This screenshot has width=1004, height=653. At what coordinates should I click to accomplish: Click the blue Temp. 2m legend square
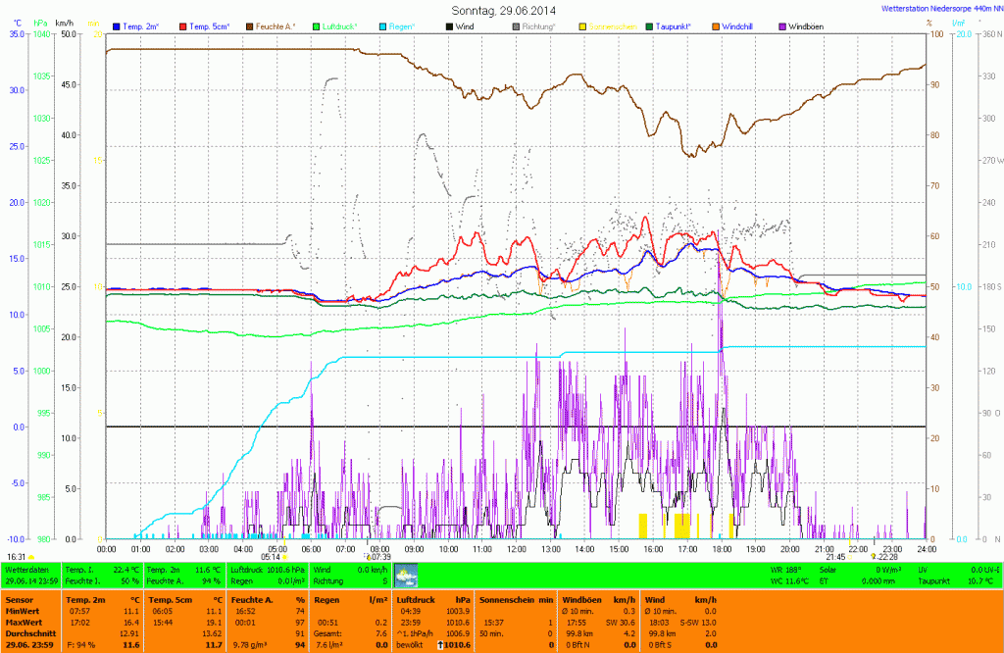[117, 25]
